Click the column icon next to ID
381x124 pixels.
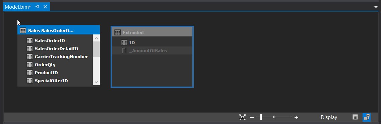[124, 43]
